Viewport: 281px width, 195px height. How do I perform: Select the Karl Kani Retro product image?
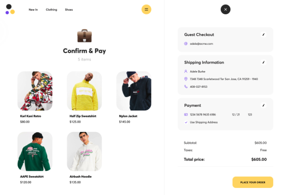[35, 91]
